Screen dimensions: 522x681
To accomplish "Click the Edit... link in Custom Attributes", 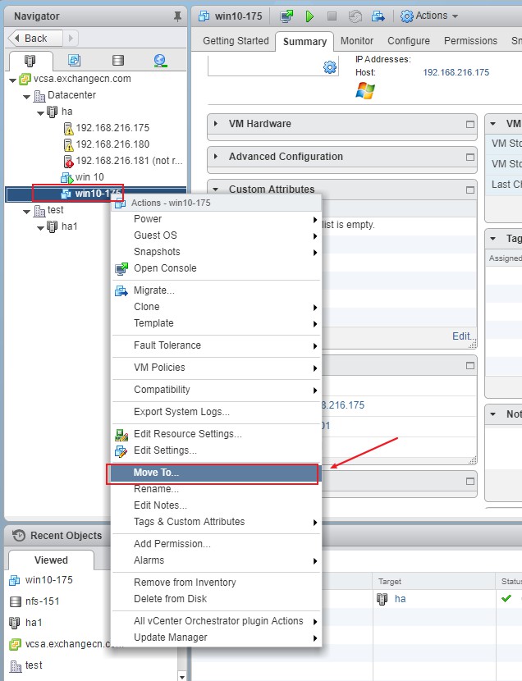I will (x=462, y=336).
